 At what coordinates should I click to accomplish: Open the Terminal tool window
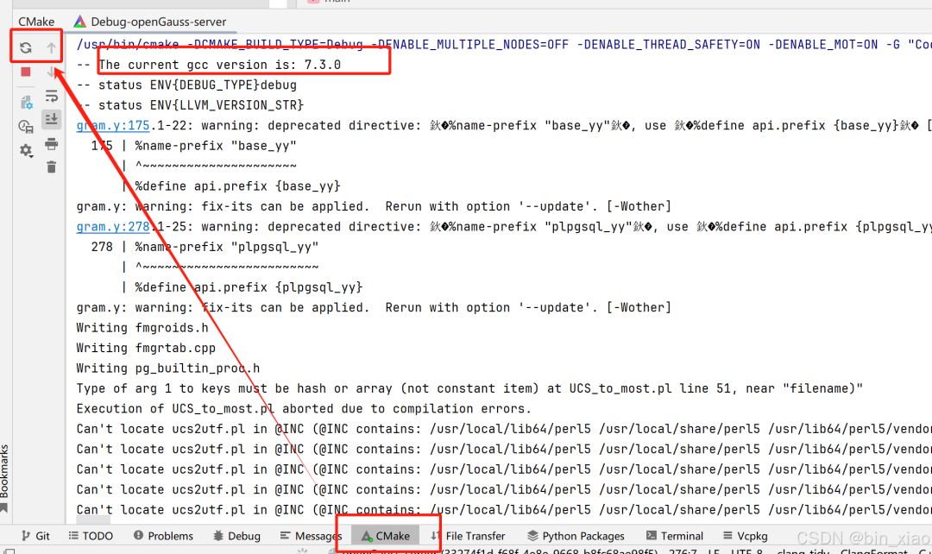675,536
